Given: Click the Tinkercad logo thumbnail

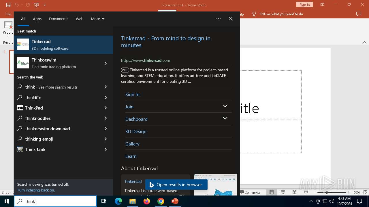Looking at the screenshot, I should [23, 44].
